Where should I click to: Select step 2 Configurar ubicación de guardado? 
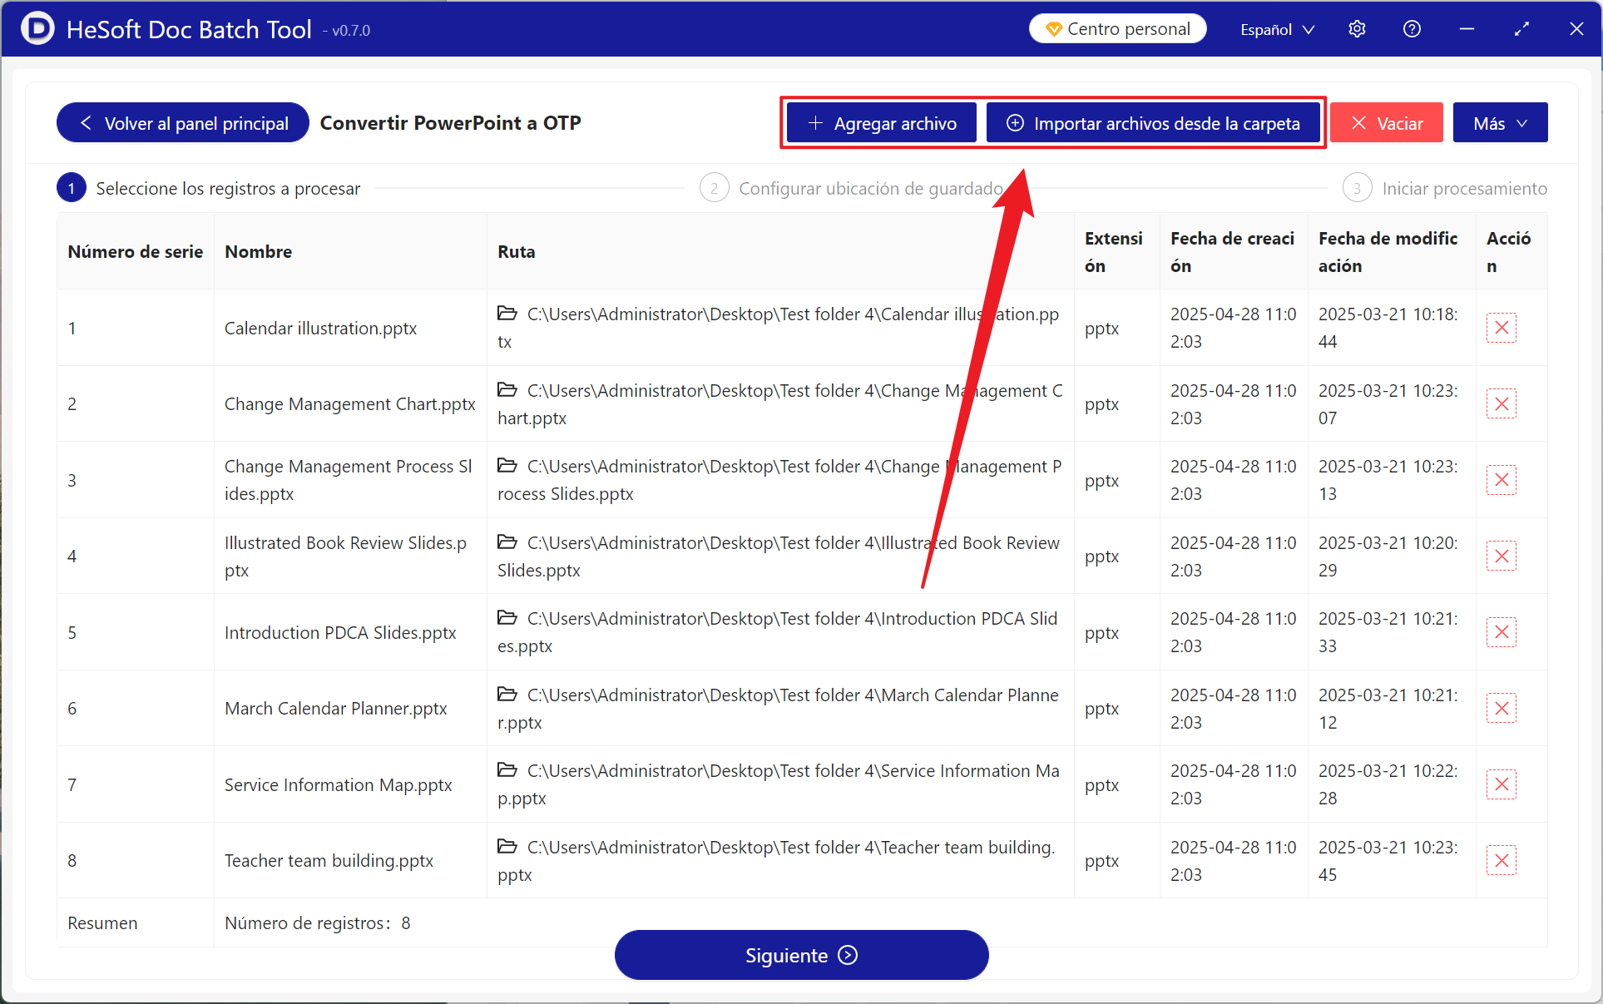click(852, 189)
